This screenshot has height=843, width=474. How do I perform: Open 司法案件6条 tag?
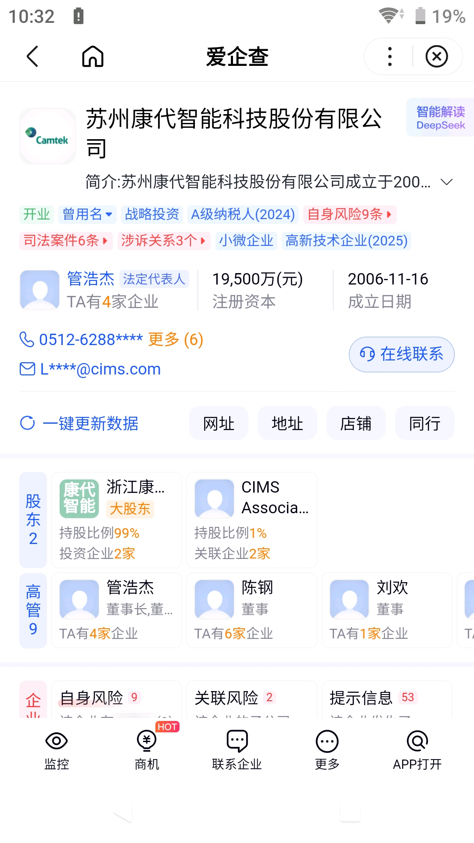tap(66, 241)
